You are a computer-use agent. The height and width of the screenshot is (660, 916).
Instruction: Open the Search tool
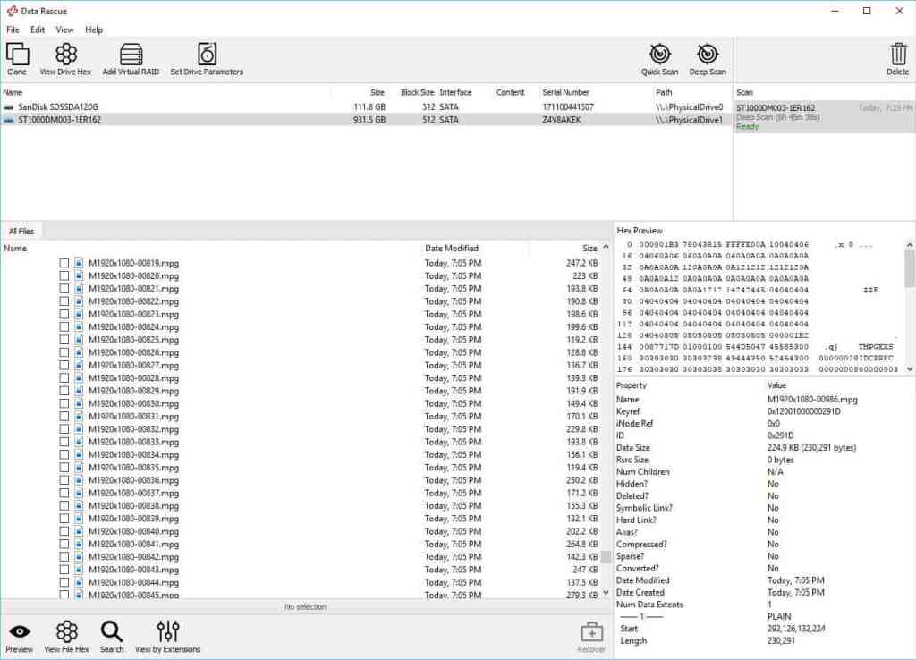(x=111, y=633)
